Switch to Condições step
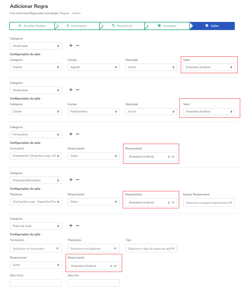The width and height of the screenshot is (251, 290). tap(167, 26)
